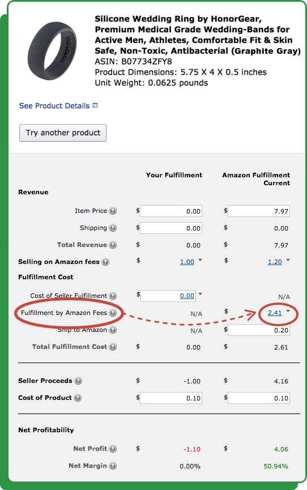Open help icon beside Cost of Product

tap(78, 398)
